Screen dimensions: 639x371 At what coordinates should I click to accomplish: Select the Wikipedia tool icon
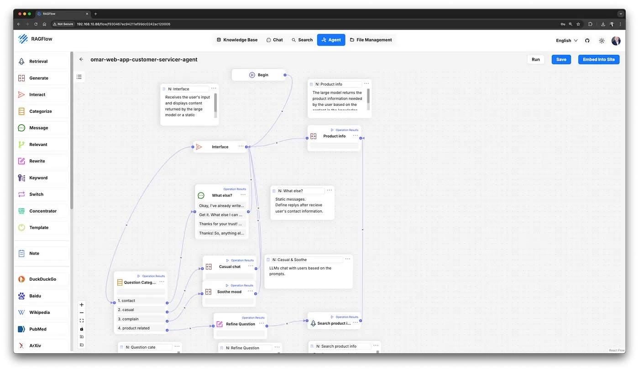(21, 313)
